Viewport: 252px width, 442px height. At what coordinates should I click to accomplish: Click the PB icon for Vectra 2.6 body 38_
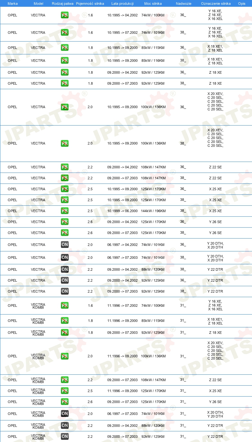pyautogui.click(x=65, y=232)
